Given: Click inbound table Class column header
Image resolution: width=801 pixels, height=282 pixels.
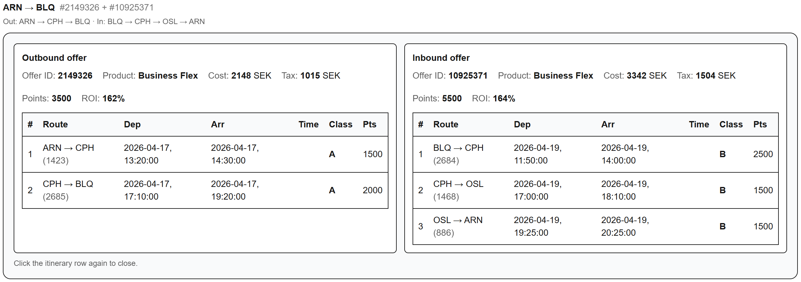Looking at the screenshot, I should (731, 125).
